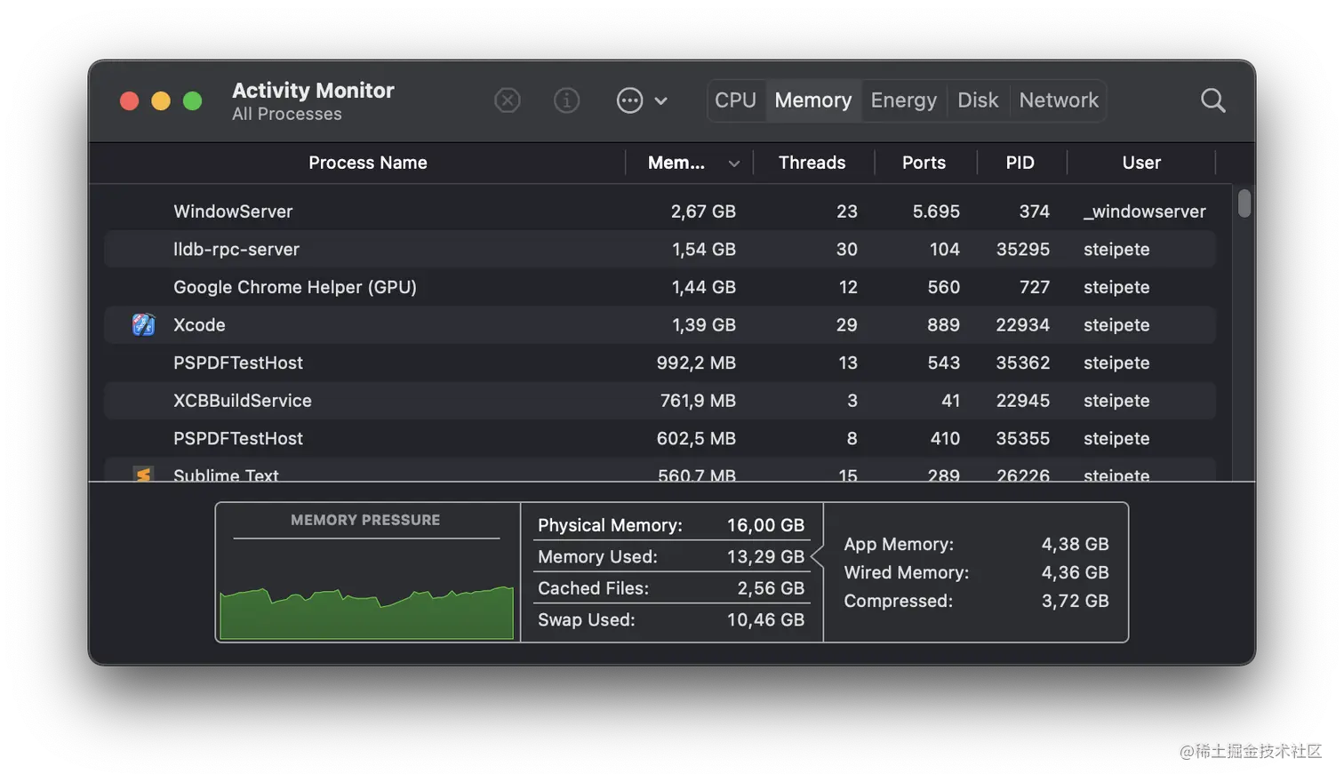Select the WindowServer process row

(x=660, y=211)
